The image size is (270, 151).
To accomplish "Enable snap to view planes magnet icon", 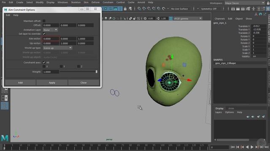I will [159, 8].
